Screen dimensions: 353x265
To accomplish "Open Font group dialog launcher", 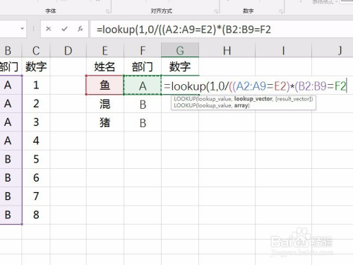I will coord(107,11).
